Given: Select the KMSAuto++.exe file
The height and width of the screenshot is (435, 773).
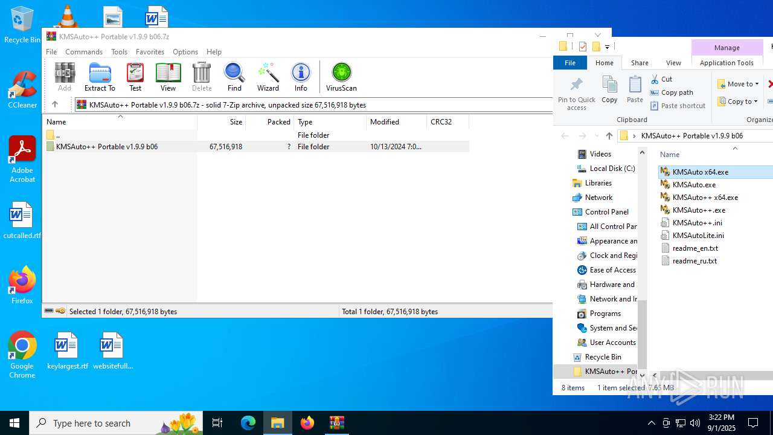Looking at the screenshot, I should click(699, 210).
